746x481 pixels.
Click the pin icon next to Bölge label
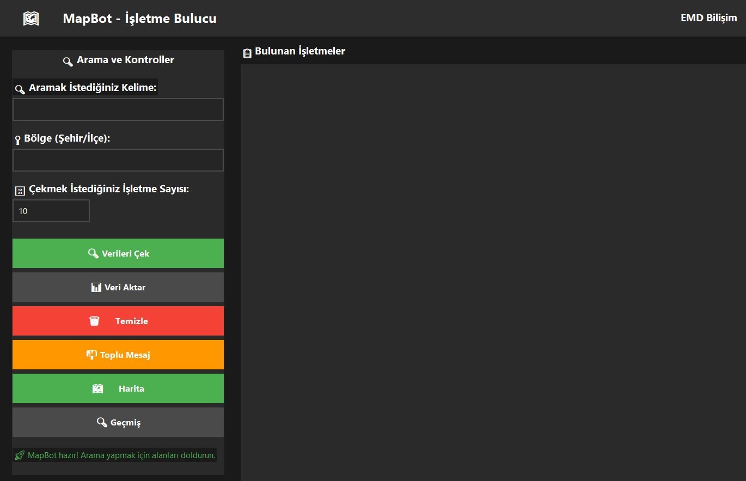[17, 140]
